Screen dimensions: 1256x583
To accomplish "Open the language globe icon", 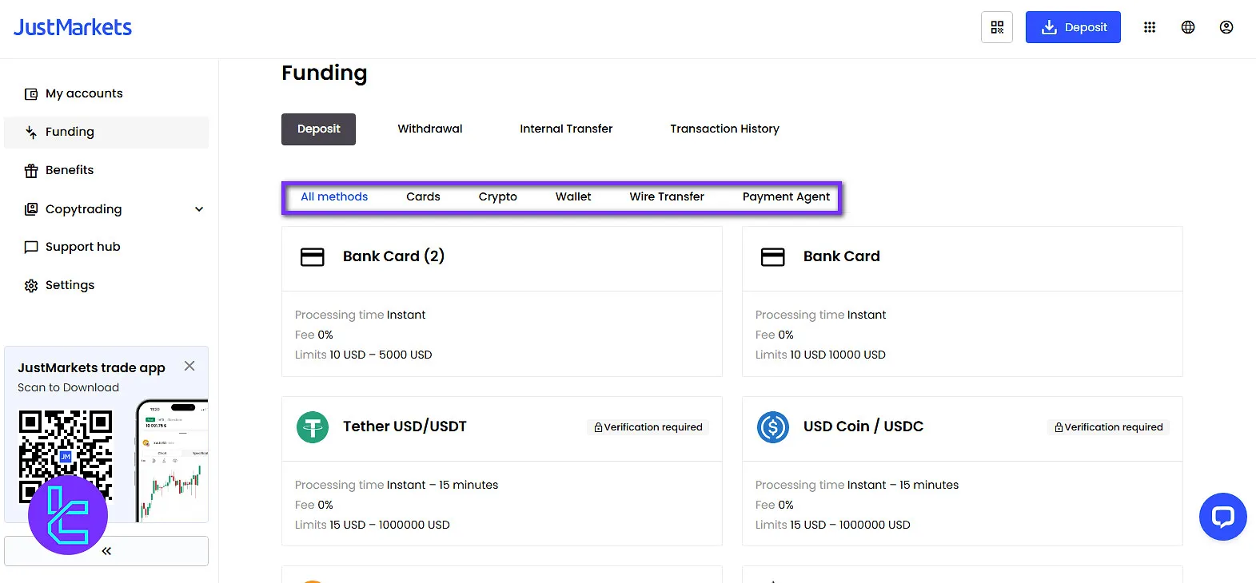I will pos(1187,27).
